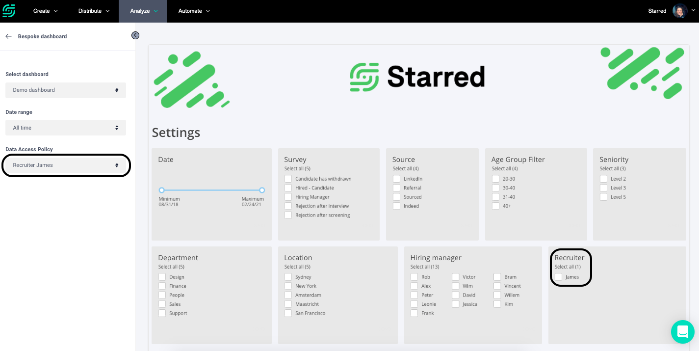
Task: Click the minimum date slider handle
Action: click(162, 190)
